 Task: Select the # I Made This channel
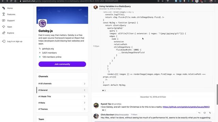[x=62, y=96]
